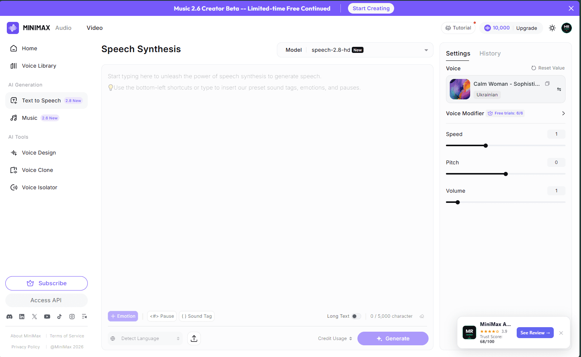581x357 pixels.
Task: Open the Privacy Policy link
Action: pos(26,347)
